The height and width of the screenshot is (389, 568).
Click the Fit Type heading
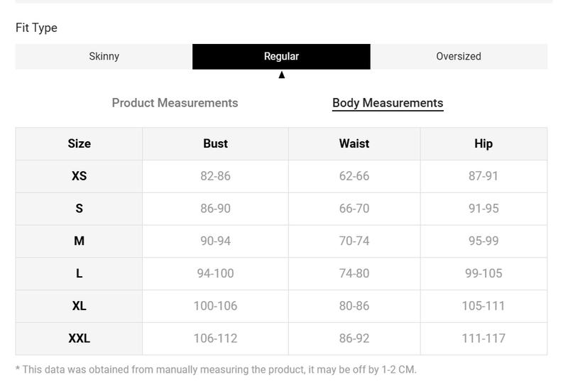[x=36, y=28]
